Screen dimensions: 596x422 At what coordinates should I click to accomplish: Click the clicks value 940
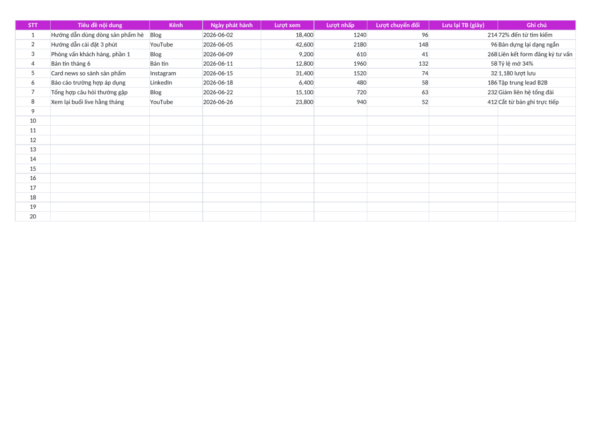[340, 102]
